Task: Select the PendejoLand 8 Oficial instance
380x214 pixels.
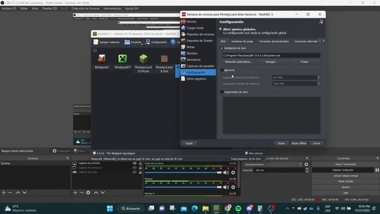Action: click(x=143, y=64)
